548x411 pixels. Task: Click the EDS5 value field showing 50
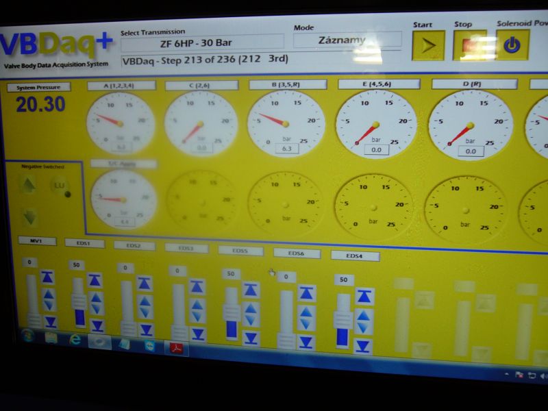[231, 273]
